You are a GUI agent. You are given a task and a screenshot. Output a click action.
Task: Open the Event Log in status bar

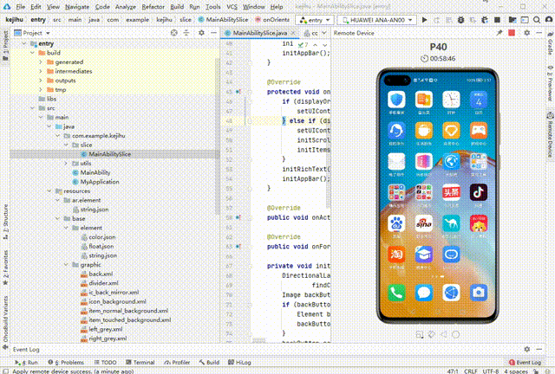(526, 362)
